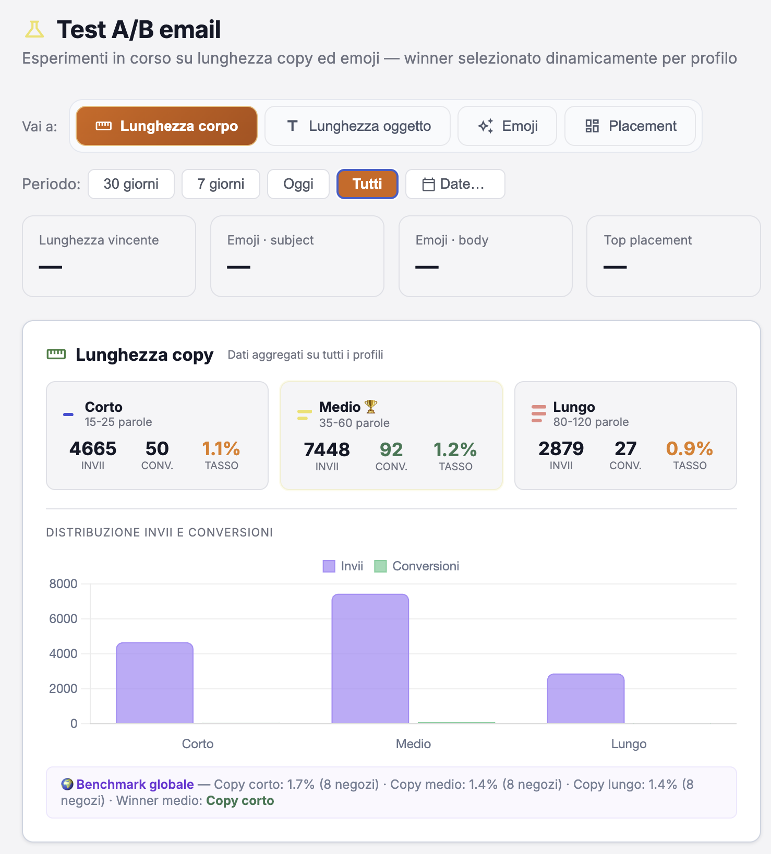Open the Emoji section tab
The image size is (771, 854).
point(507,126)
